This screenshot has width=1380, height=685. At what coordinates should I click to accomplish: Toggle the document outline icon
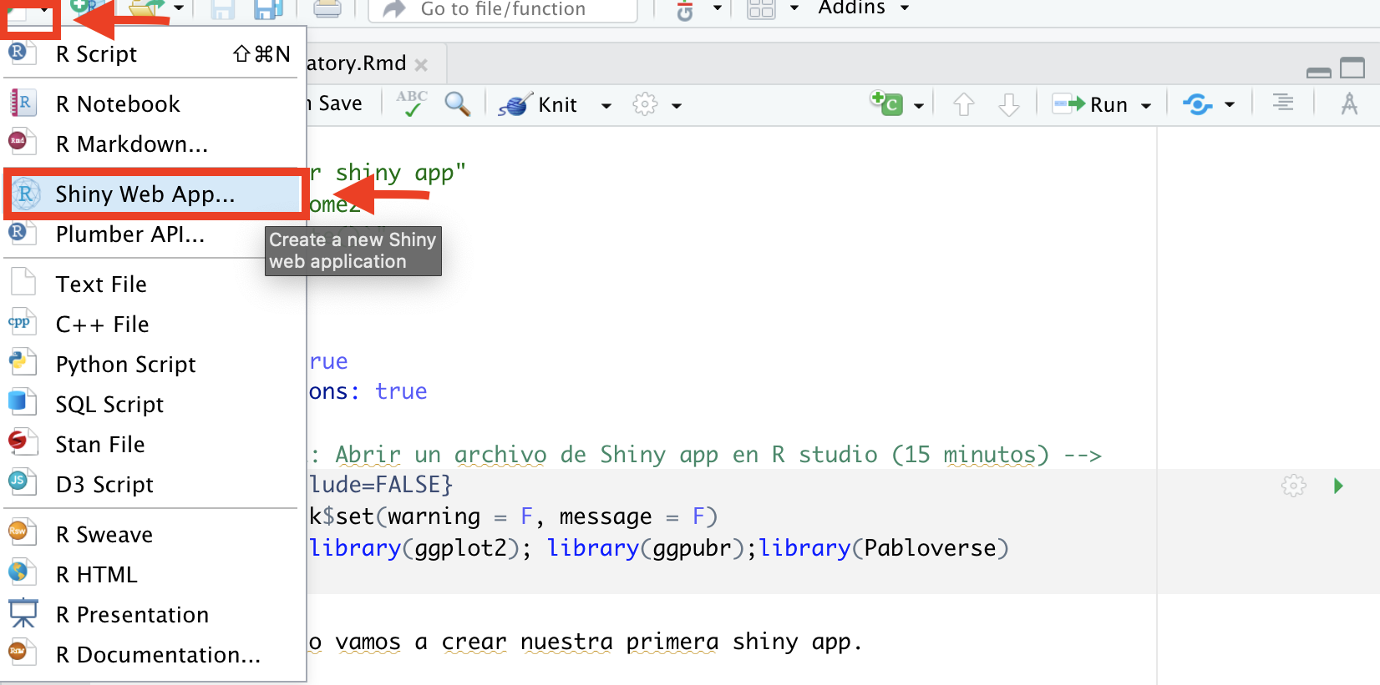(x=1283, y=103)
